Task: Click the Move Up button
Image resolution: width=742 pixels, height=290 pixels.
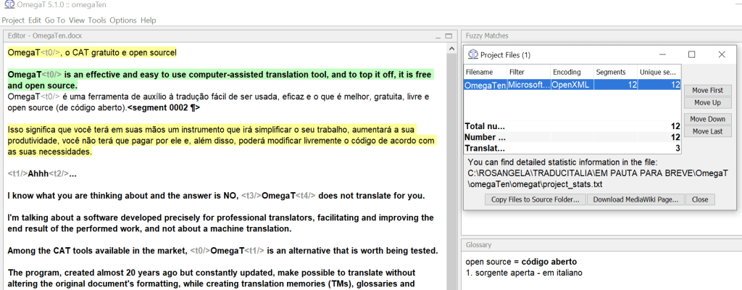Action: pyautogui.click(x=707, y=103)
